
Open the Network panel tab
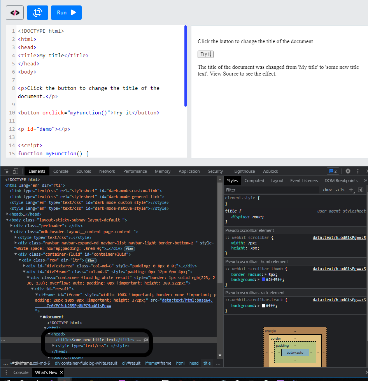[x=107, y=171]
